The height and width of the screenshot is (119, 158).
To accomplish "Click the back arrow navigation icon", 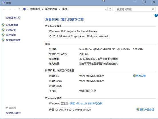I will pos(4,9).
